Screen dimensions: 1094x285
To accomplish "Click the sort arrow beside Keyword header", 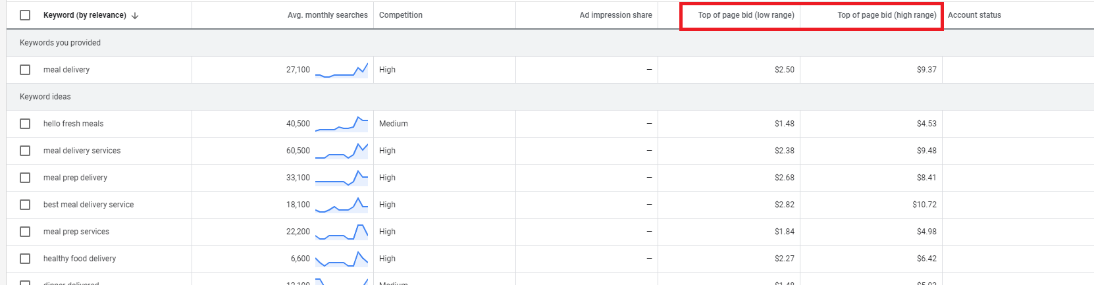I will pyautogui.click(x=135, y=16).
